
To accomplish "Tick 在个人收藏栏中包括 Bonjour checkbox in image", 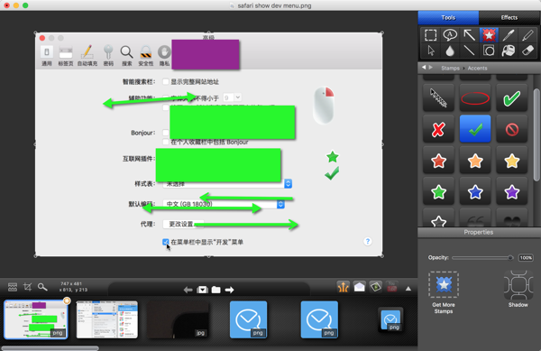I will 166,142.
